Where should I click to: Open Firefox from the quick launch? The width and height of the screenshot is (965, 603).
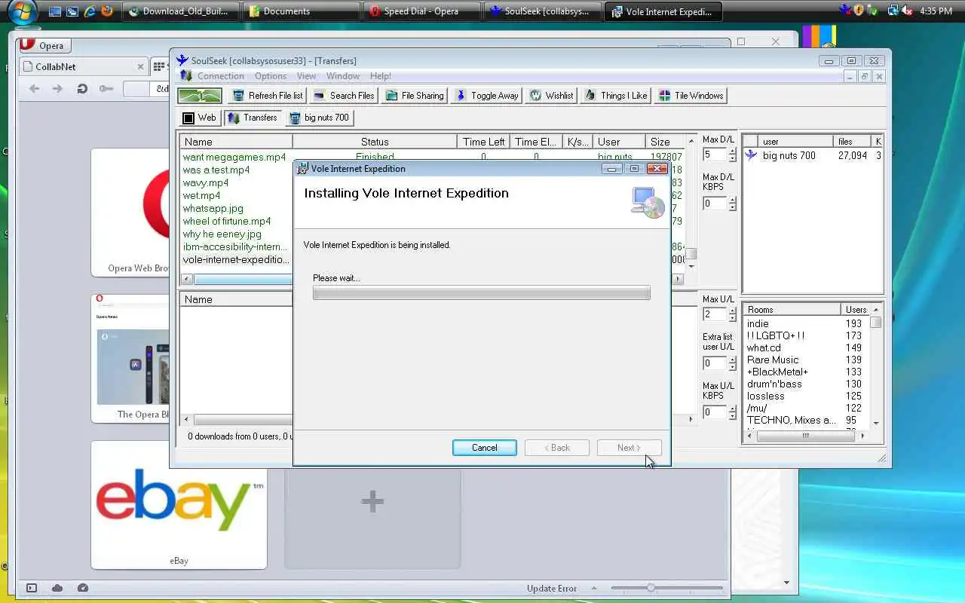107,11
